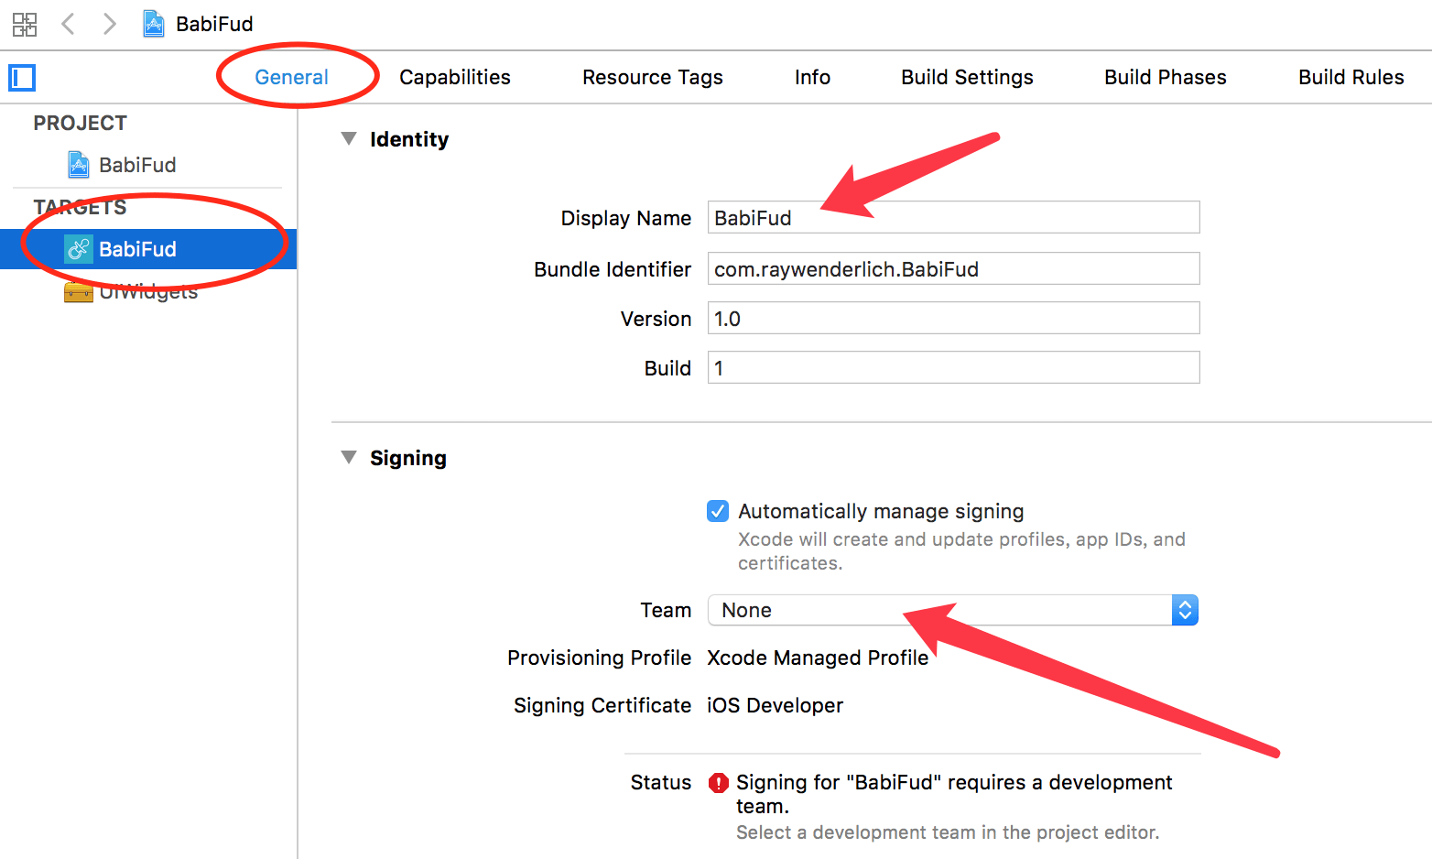Screen dimensions: 1432x859
Task: Select the UIWidgets toolbox target icon
Action: tap(79, 292)
